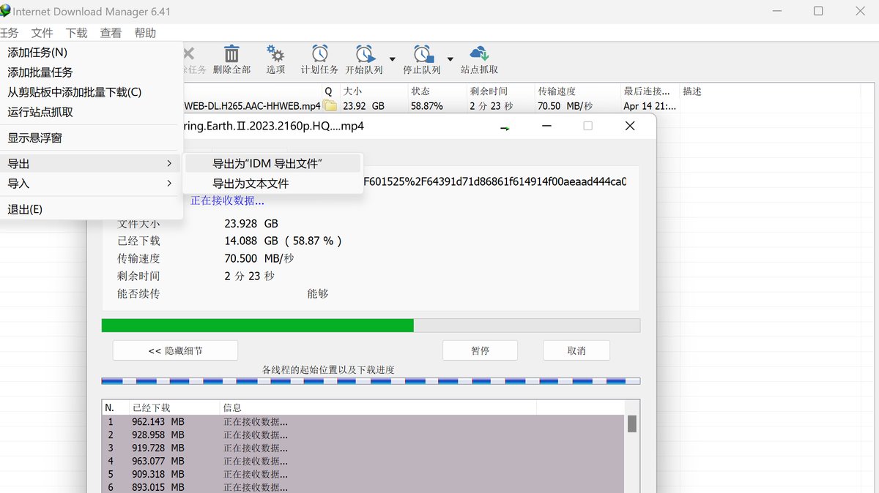Click the green download progress bar
Viewport: 879px width, 493px height.
tap(258, 325)
